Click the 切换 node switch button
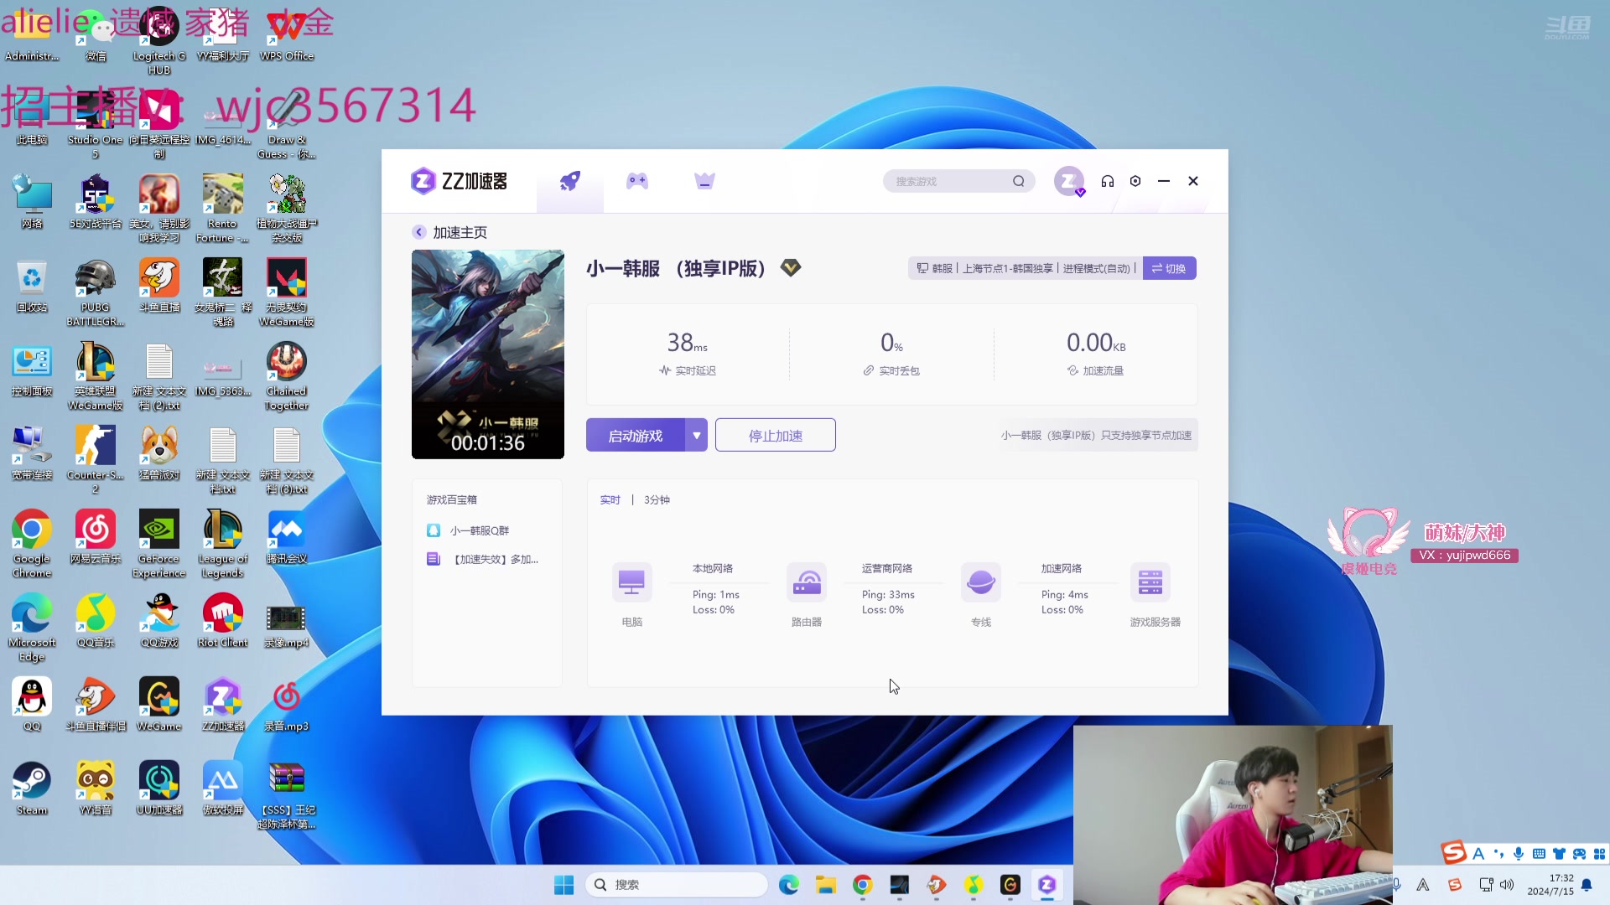1610x905 pixels. [x=1169, y=268]
